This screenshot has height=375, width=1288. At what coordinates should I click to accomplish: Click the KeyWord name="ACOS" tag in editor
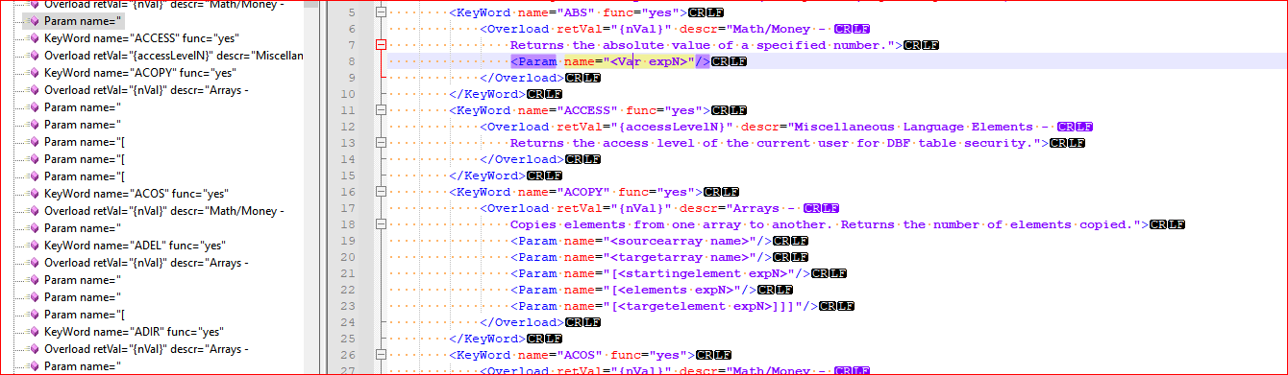[571, 355]
